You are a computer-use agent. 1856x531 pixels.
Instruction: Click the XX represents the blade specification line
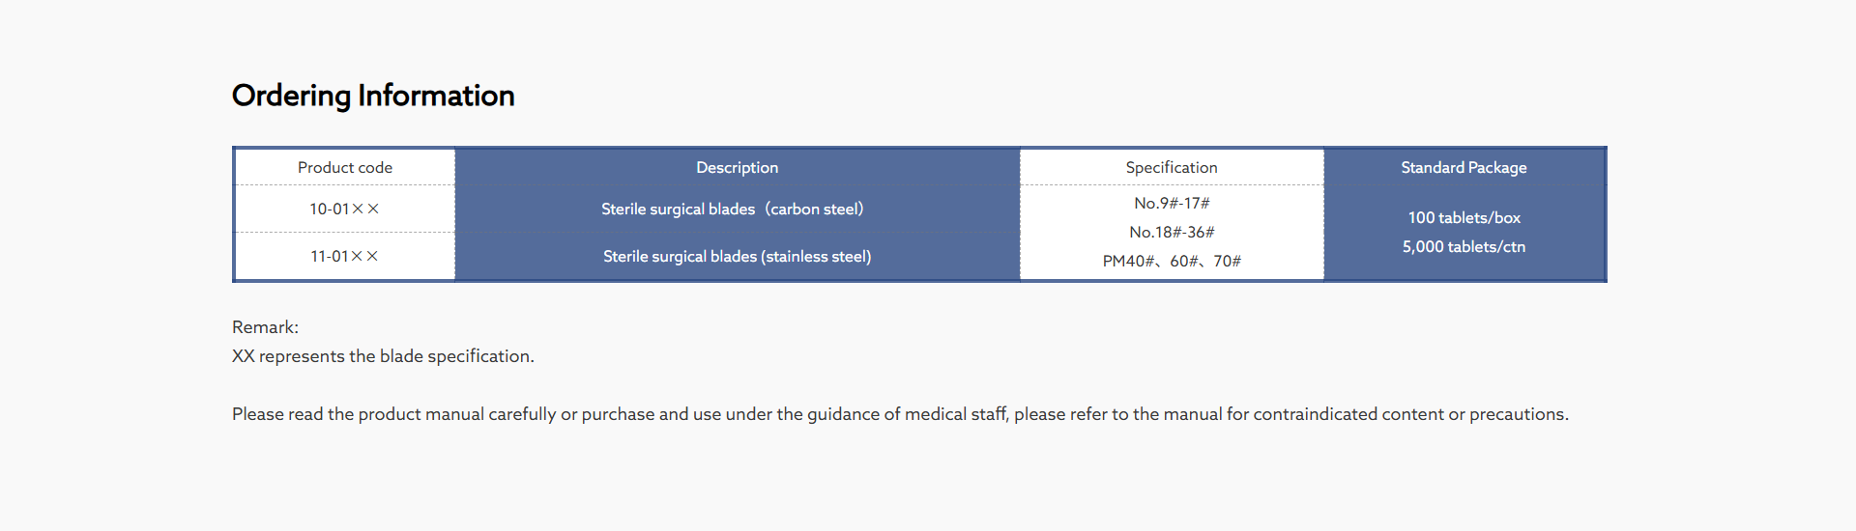coord(383,356)
